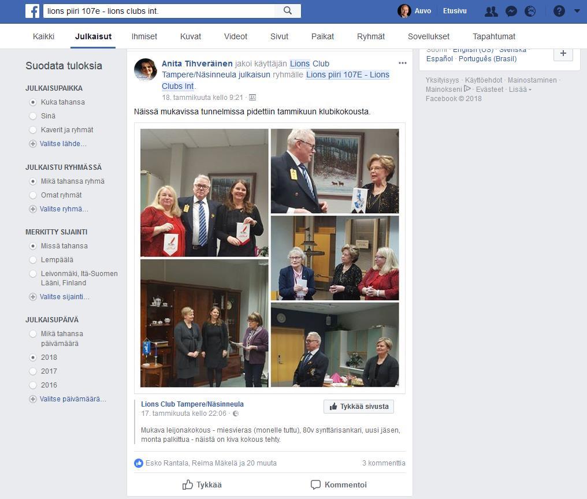This screenshot has width=587, height=499.
Task: Open the Yksityisyys footer link
Action: click(x=442, y=80)
